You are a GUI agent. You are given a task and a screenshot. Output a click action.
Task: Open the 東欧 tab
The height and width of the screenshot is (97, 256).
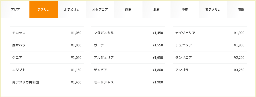tap(241, 9)
